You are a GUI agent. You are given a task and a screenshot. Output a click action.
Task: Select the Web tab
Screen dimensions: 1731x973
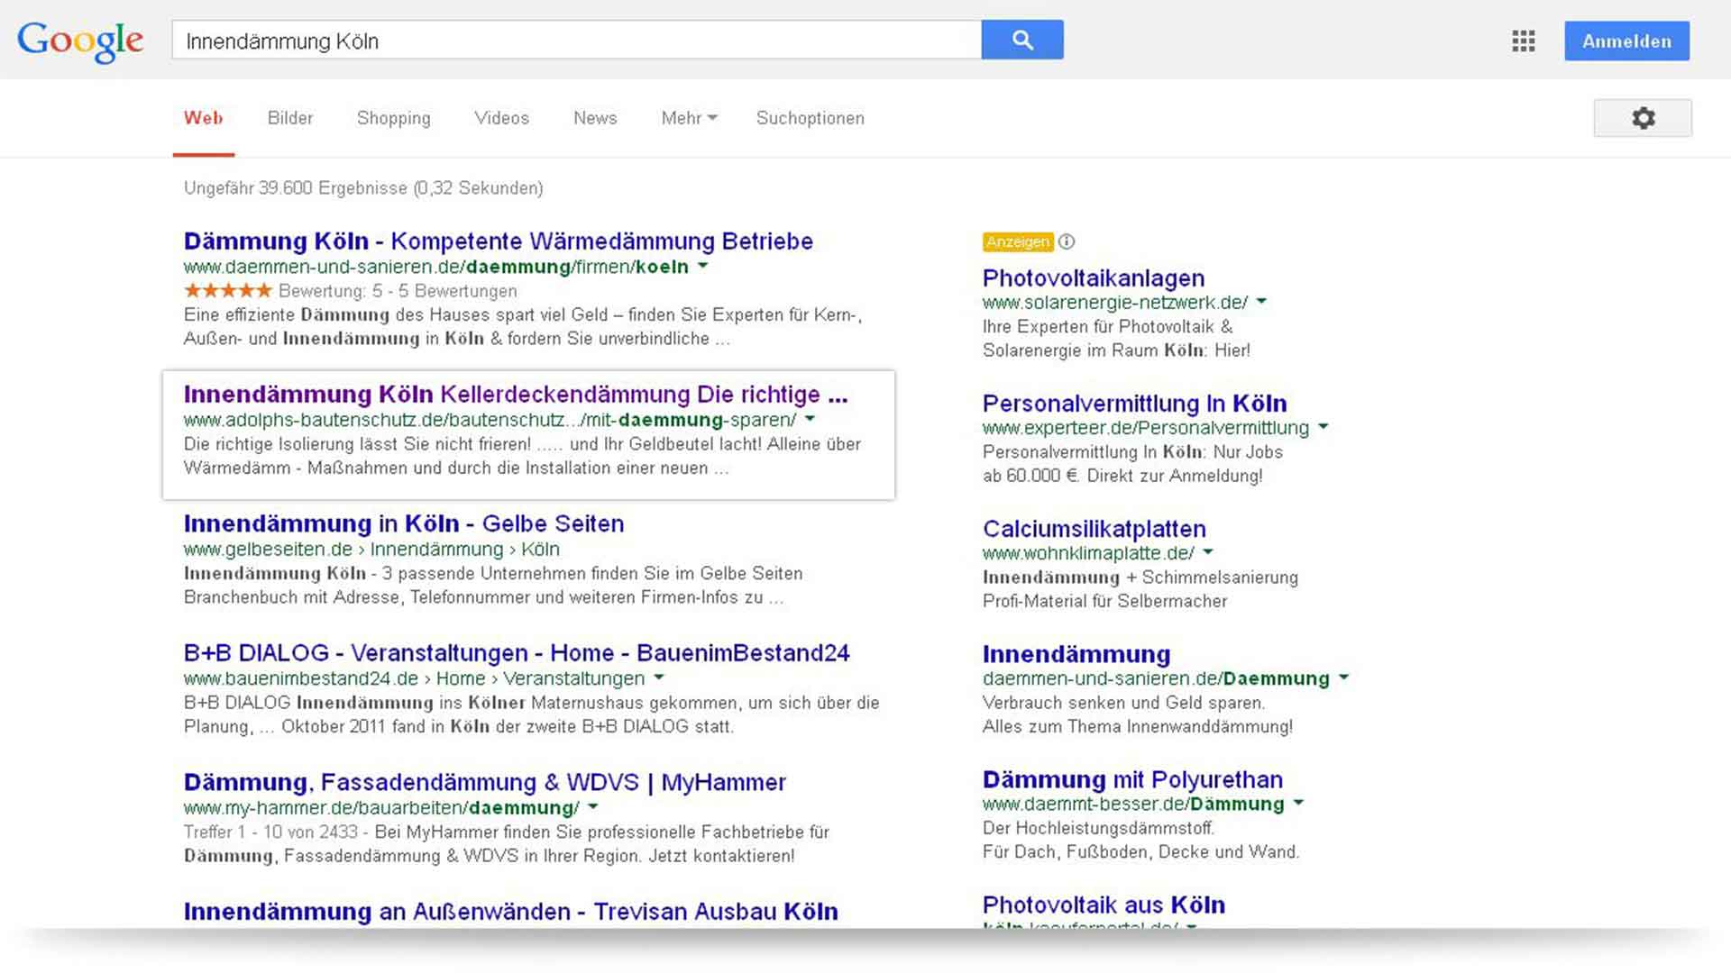point(204,118)
